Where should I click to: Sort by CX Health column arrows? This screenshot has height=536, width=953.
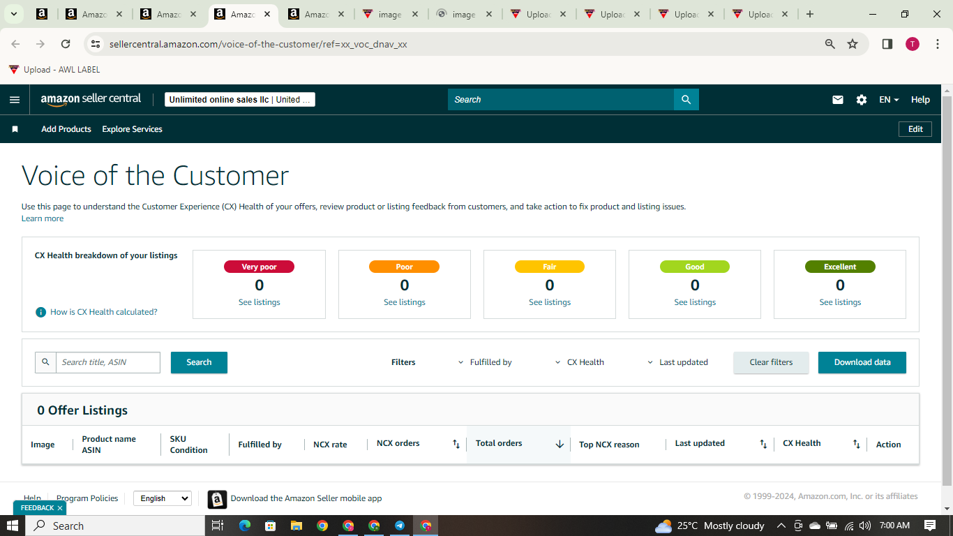tap(857, 444)
